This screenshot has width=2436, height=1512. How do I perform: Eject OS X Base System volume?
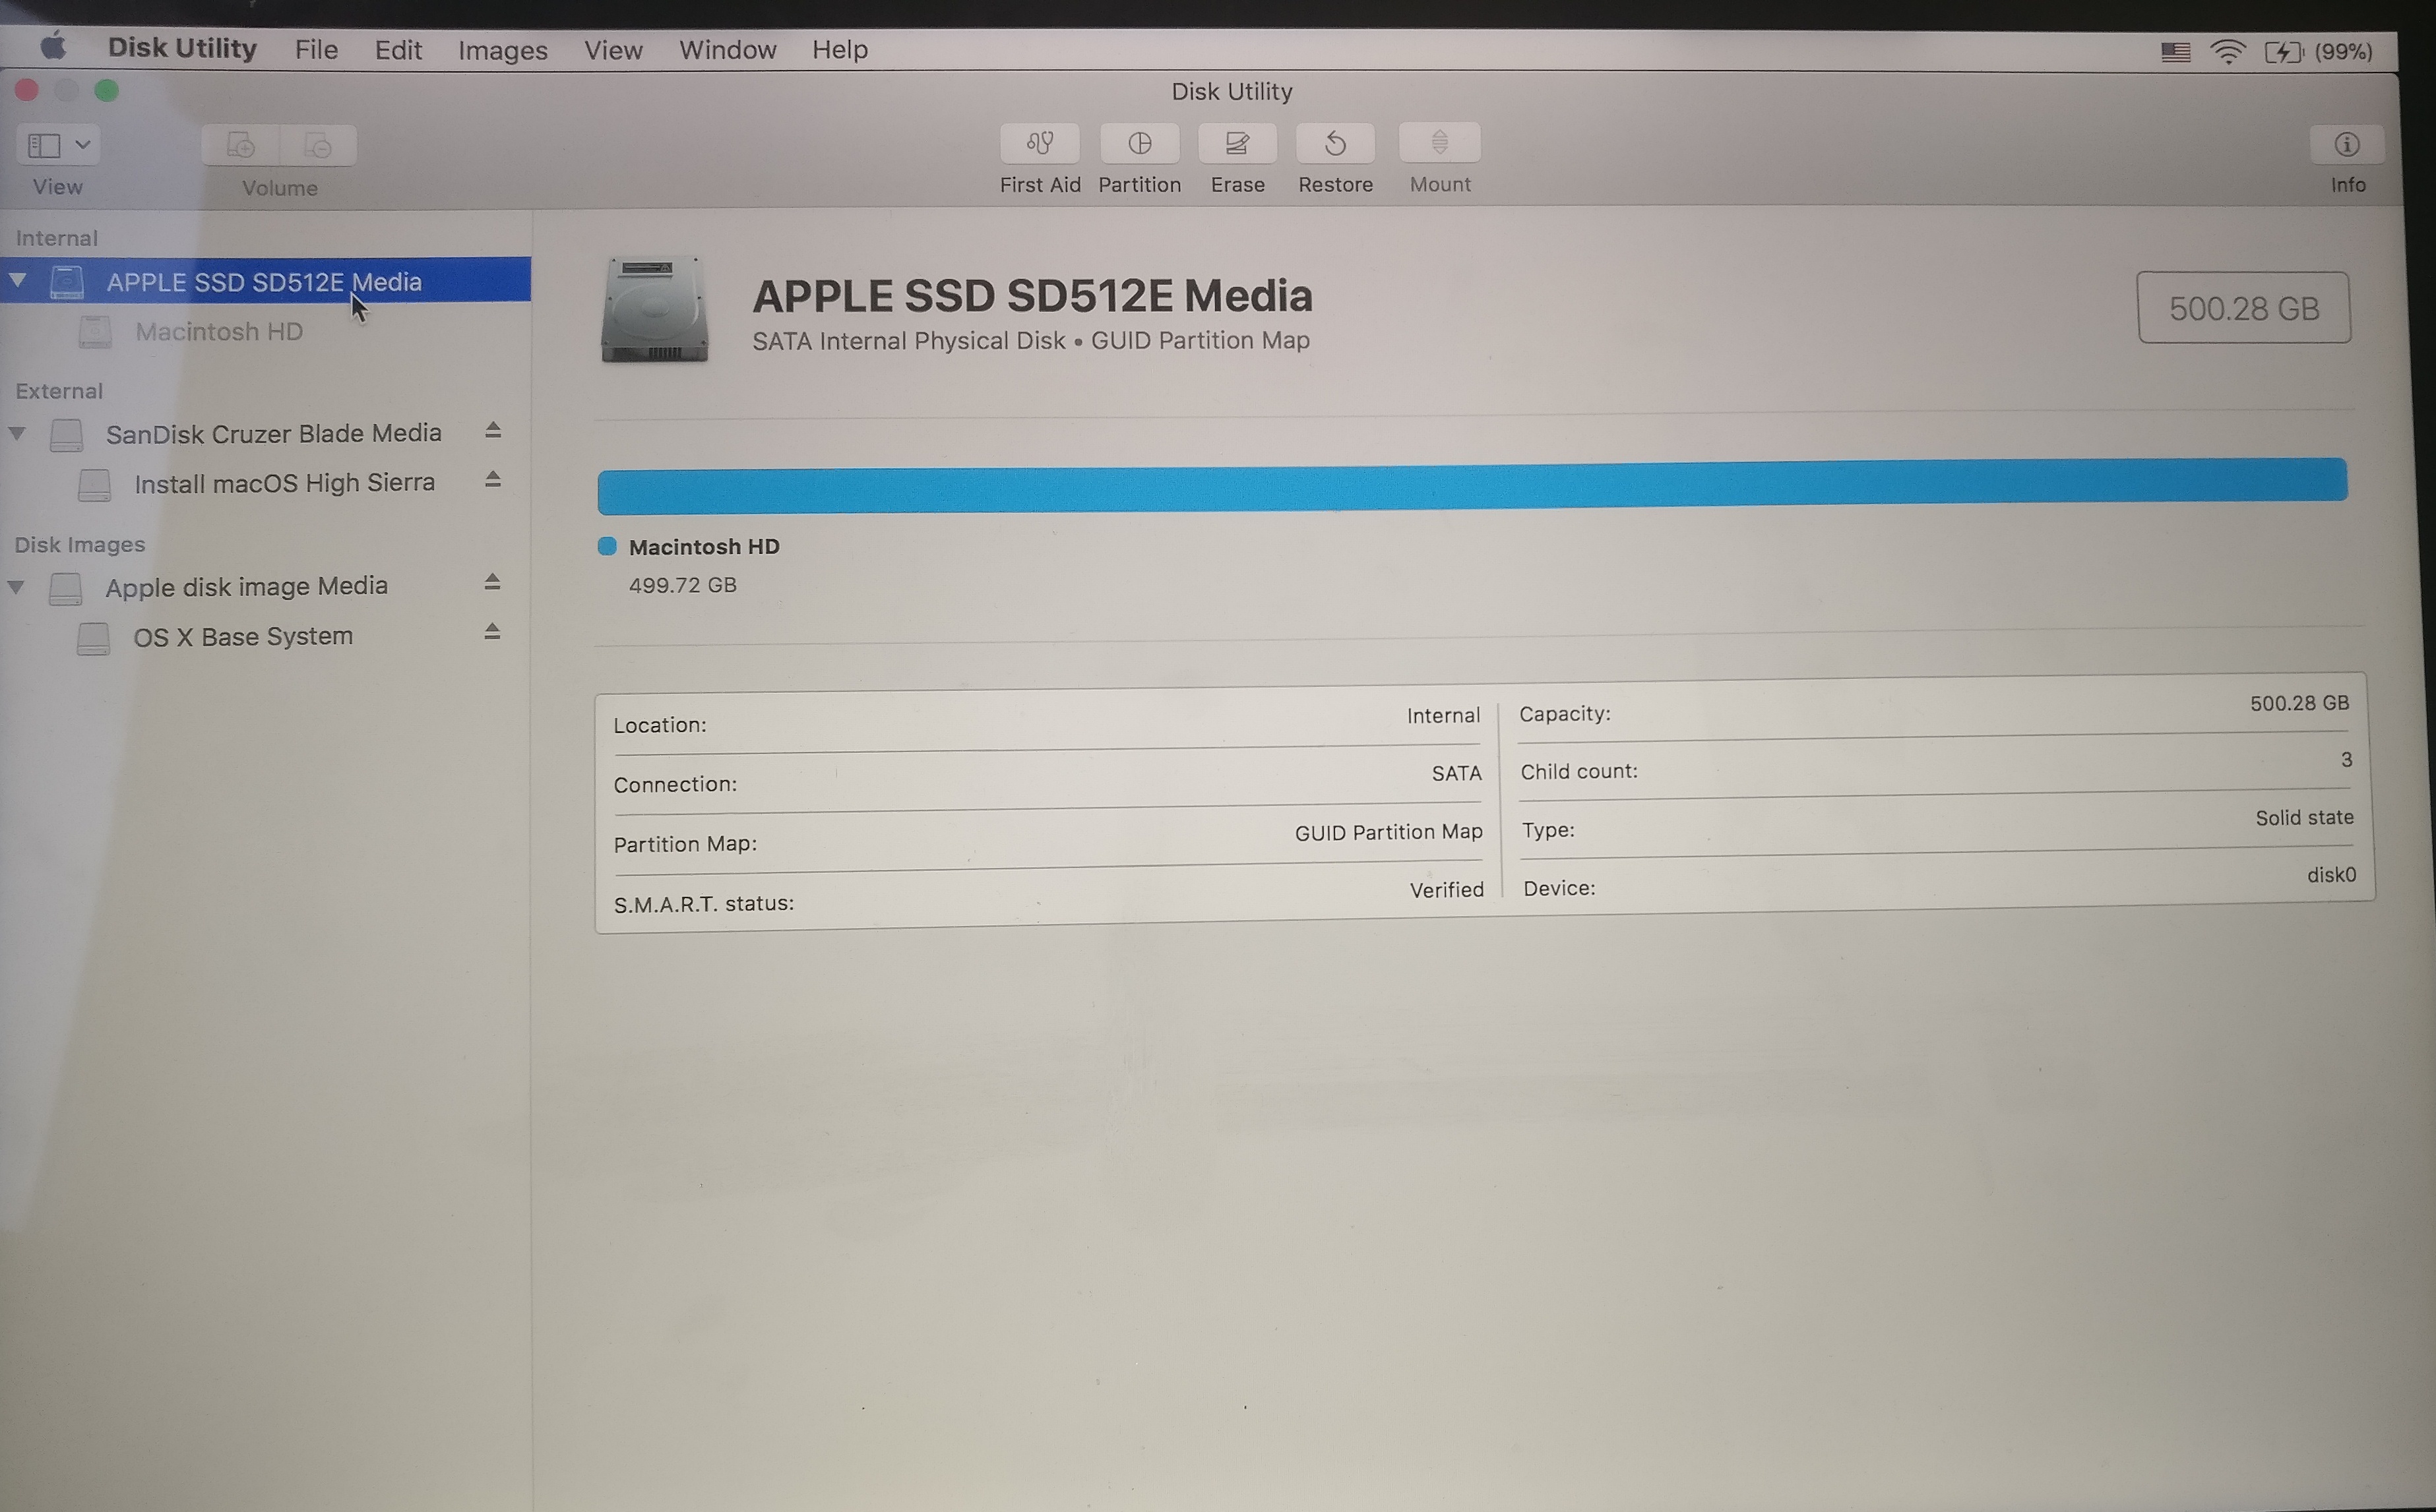click(x=492, y=632)
